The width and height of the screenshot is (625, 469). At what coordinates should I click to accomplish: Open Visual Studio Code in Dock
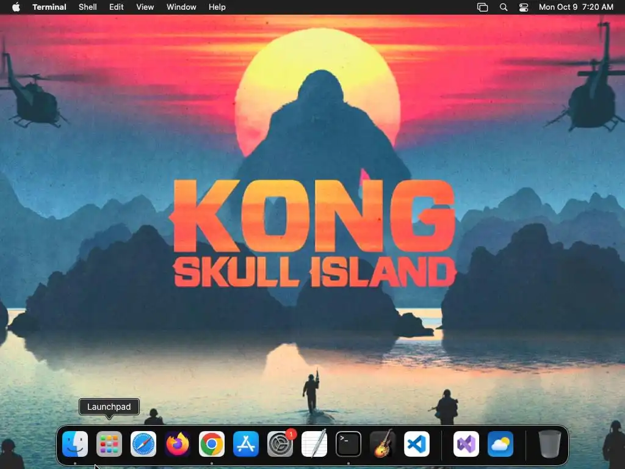click(x=417, y=443)
